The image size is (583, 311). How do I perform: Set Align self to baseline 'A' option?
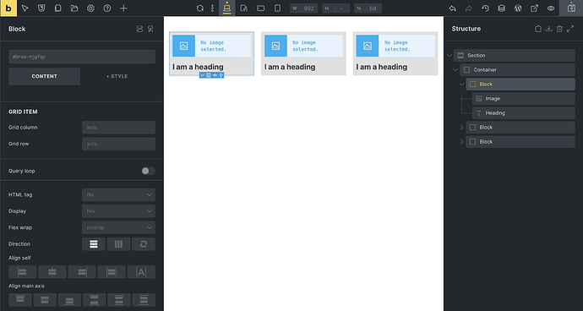point(141,272)
